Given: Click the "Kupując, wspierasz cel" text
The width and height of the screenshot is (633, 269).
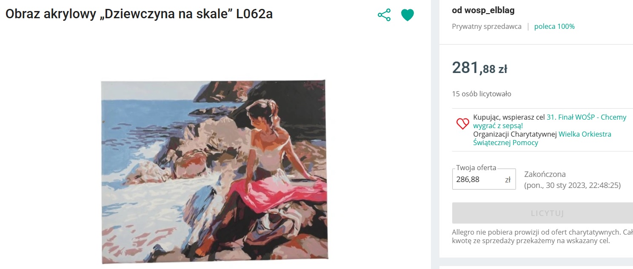Looking at the screenshot, I should (x=509, y=117).
